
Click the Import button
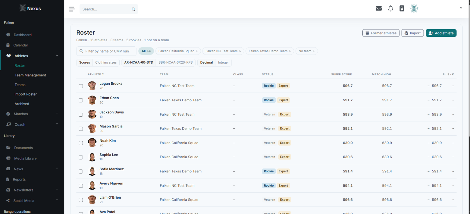click(x=412, y=33)
